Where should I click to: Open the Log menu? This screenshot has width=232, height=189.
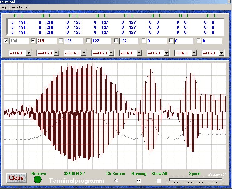coord(3,7)
